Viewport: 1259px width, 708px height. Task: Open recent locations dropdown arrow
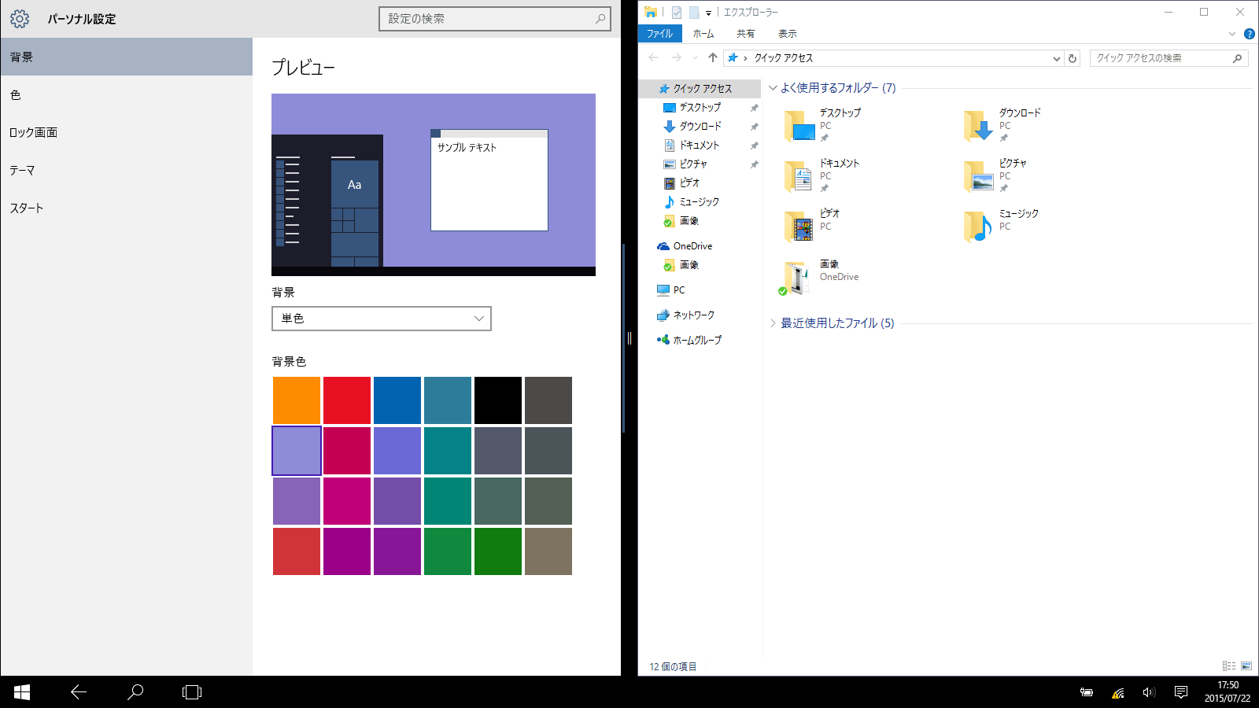tap(695, 57)
